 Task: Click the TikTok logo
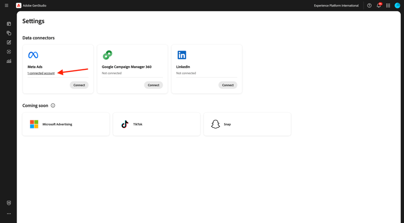coord(125,124)
